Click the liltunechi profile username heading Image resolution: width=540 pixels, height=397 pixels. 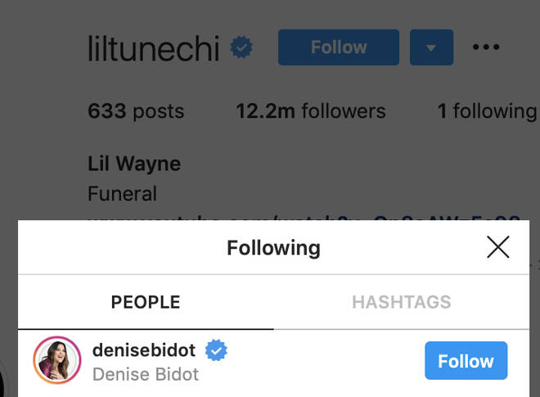point(154,48)
